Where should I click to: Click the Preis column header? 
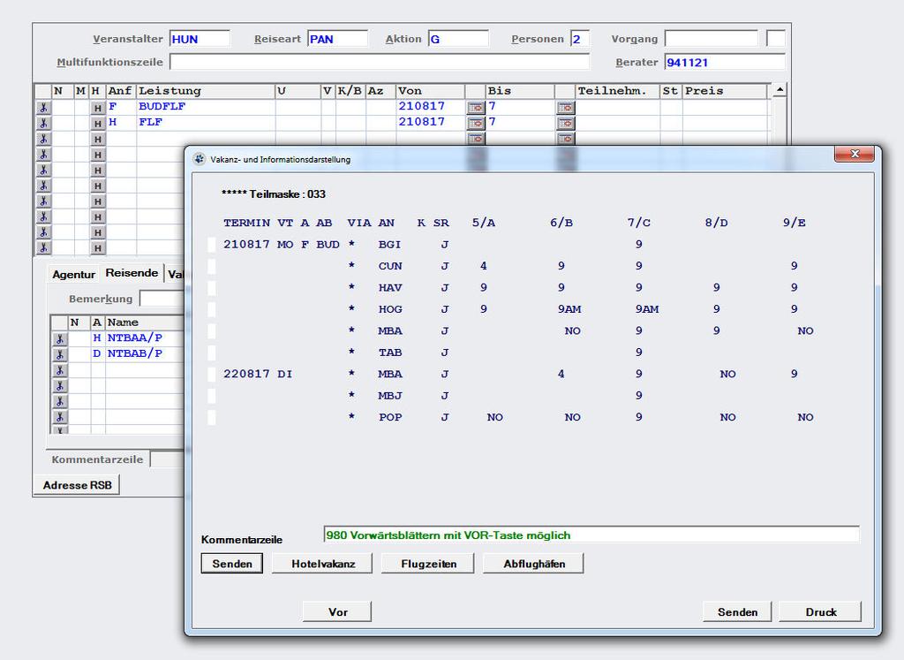click(726, 91)
